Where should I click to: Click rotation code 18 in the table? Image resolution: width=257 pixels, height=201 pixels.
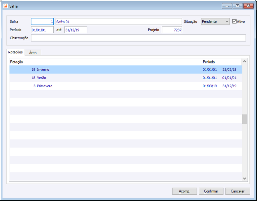tap(34, 78)
